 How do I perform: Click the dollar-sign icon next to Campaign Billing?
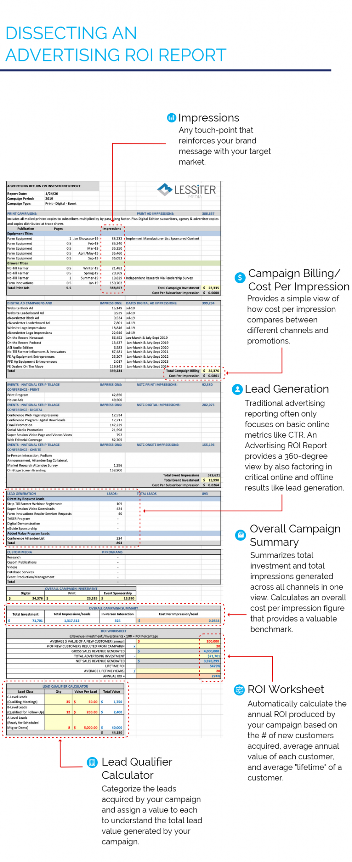click(x=240, y=277)
